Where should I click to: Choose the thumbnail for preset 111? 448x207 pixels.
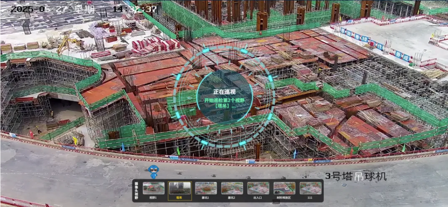pyautogui.click(x=310, y=188)
